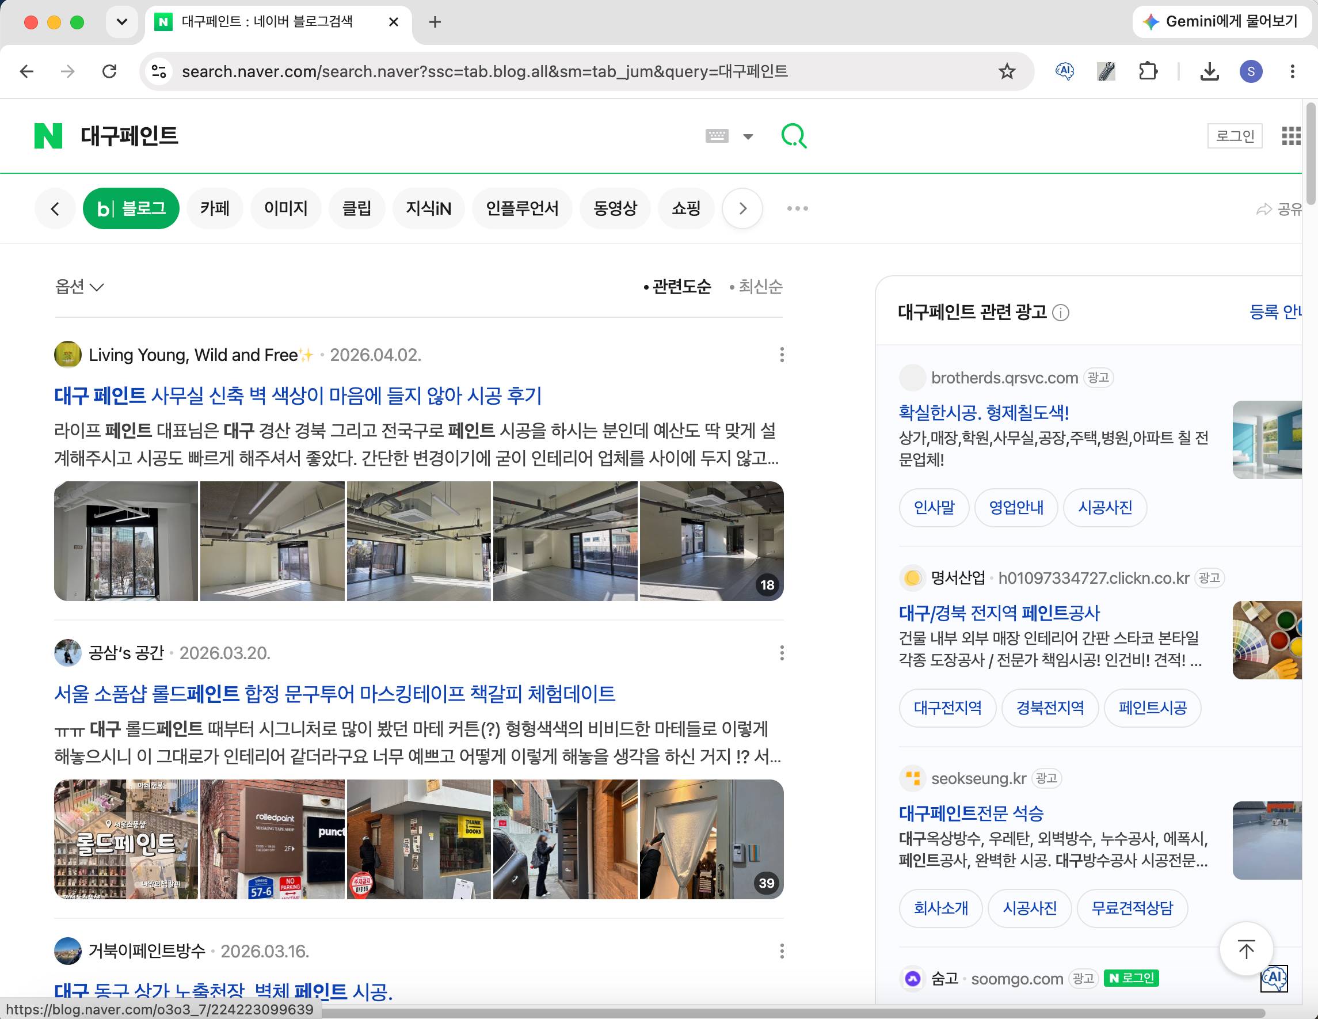Viewport: 1318px width, 1019px height.
Task: Select 관련도순 sort option
Action: (x=677, y=286)
